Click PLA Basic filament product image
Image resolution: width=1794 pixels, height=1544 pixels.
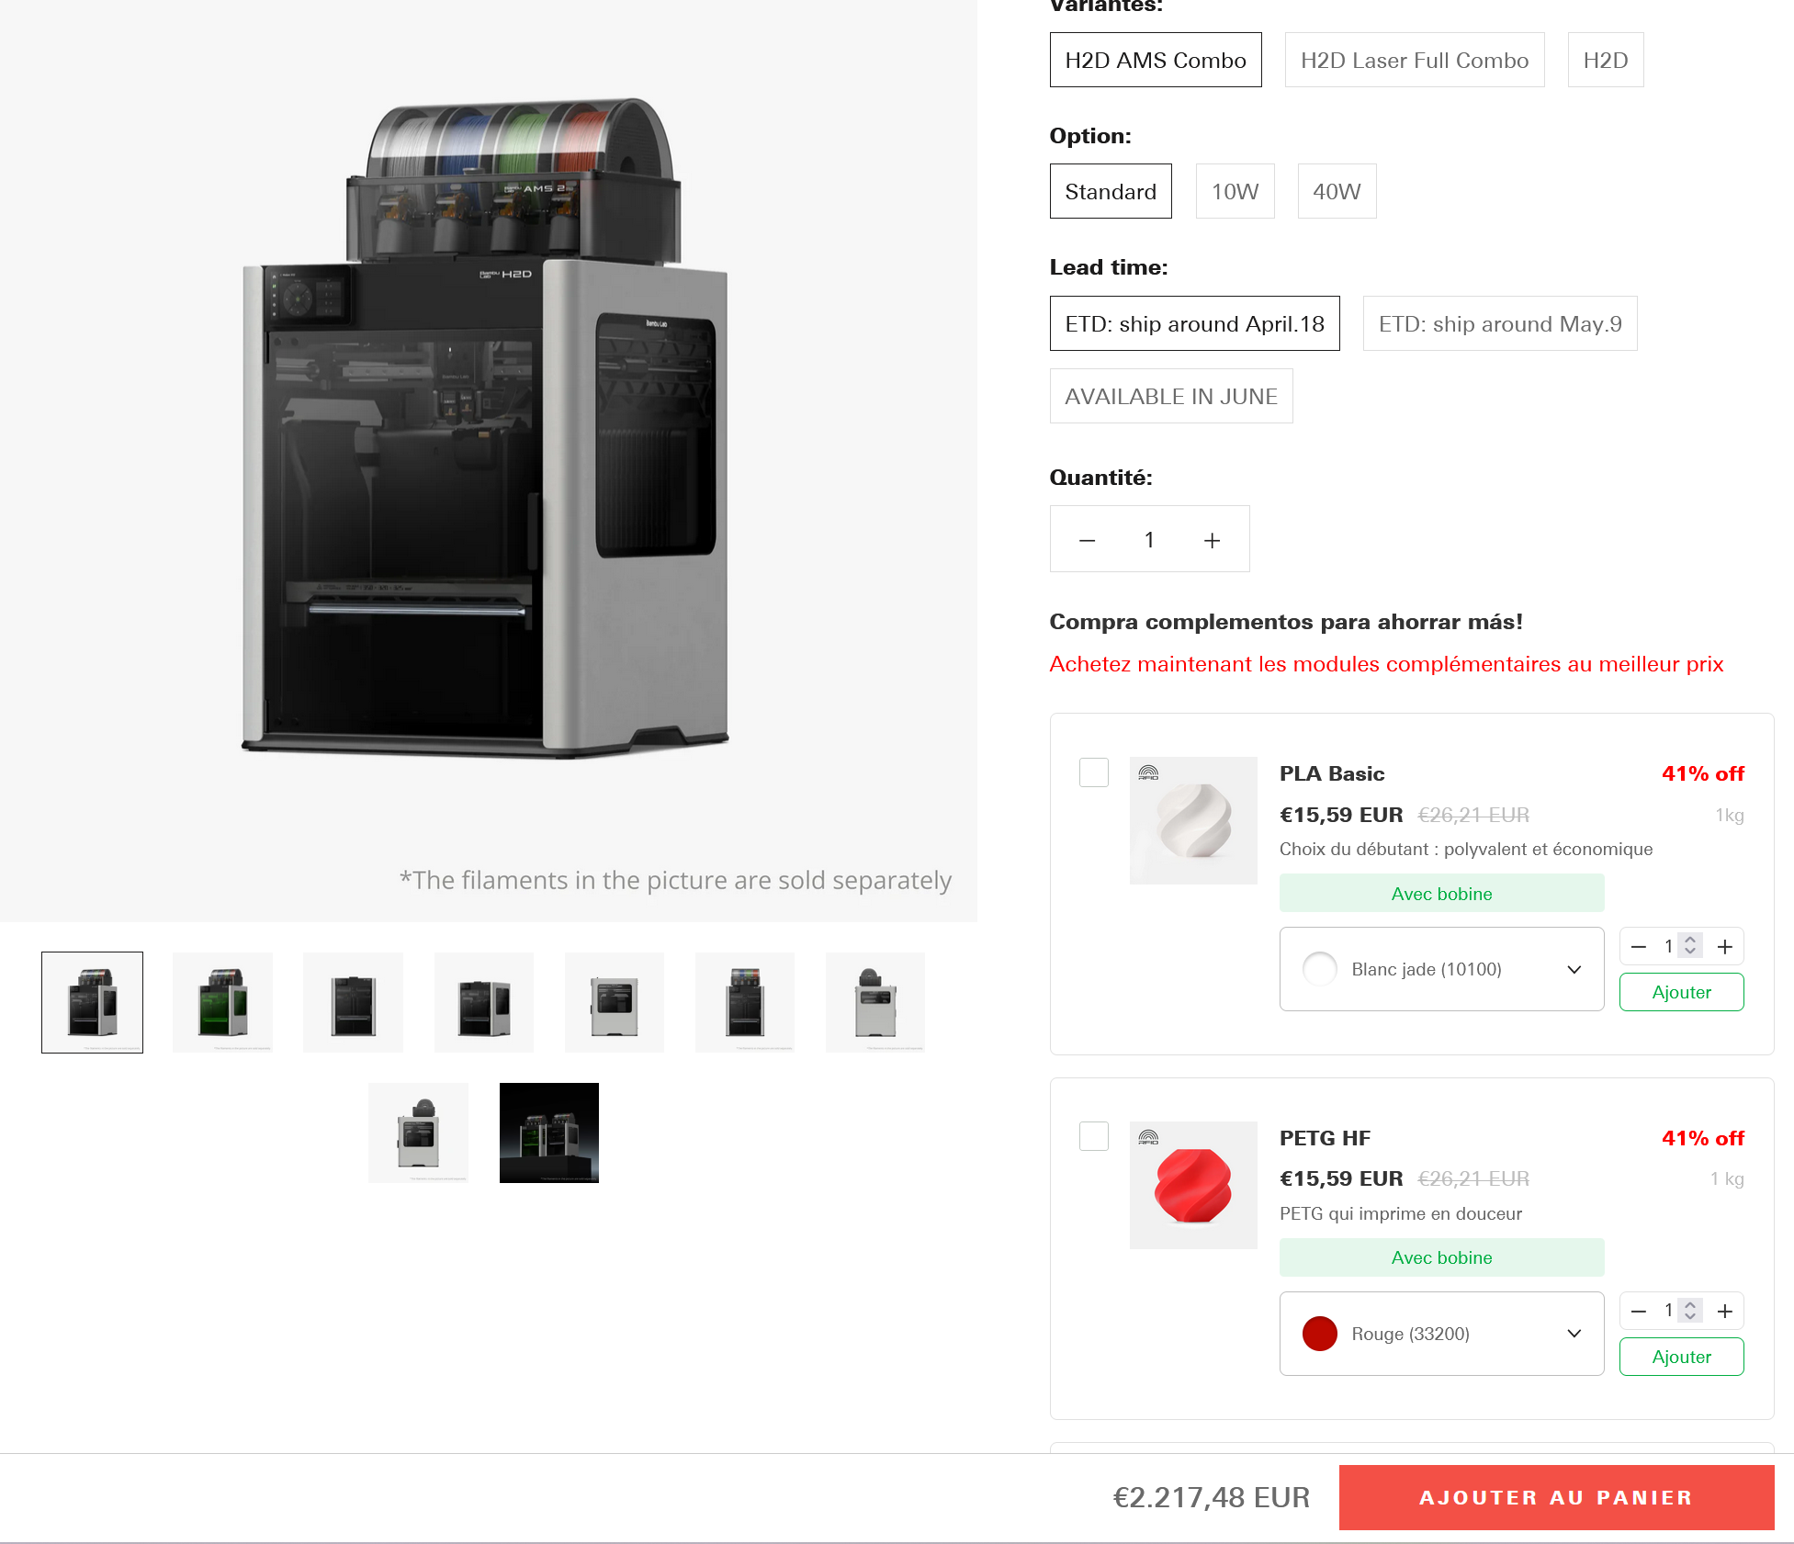tap(1193, 820)
